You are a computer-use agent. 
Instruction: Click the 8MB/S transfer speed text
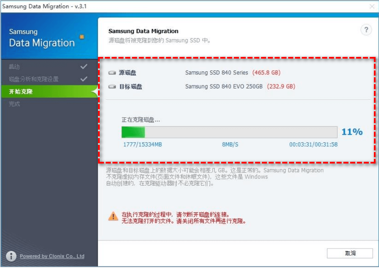click(x=230, y=144)
